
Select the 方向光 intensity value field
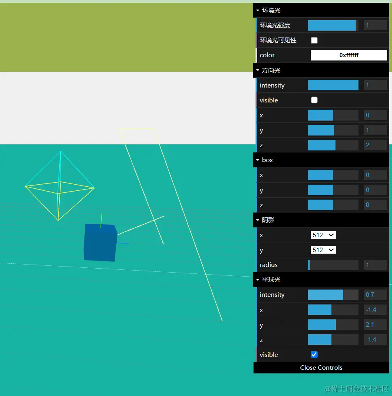pos(375,85)
